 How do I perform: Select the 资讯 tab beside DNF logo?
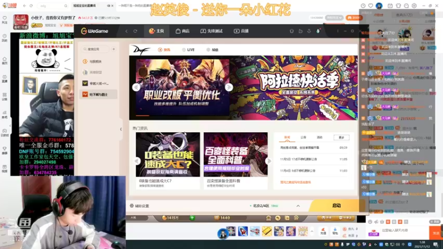(x=164, y=50)
